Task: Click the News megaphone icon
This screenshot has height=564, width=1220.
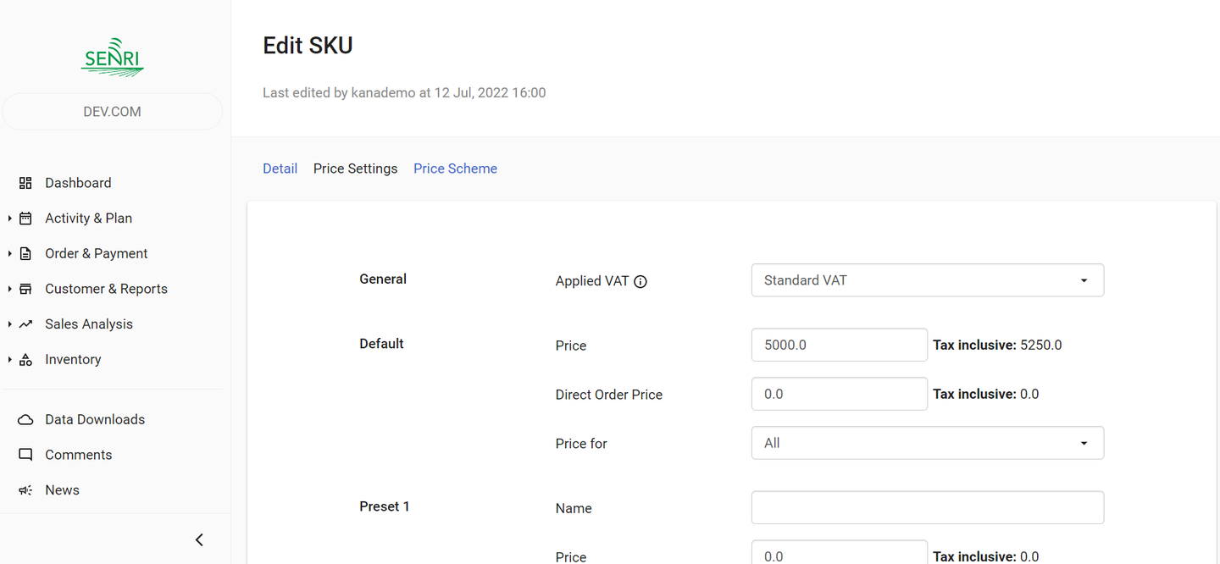Action: click(25, 490)
